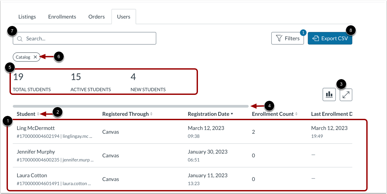The width and height of the screenshot is (387, 194).
Task: Open the bar chart analytics view
Action: click(329, 94)
